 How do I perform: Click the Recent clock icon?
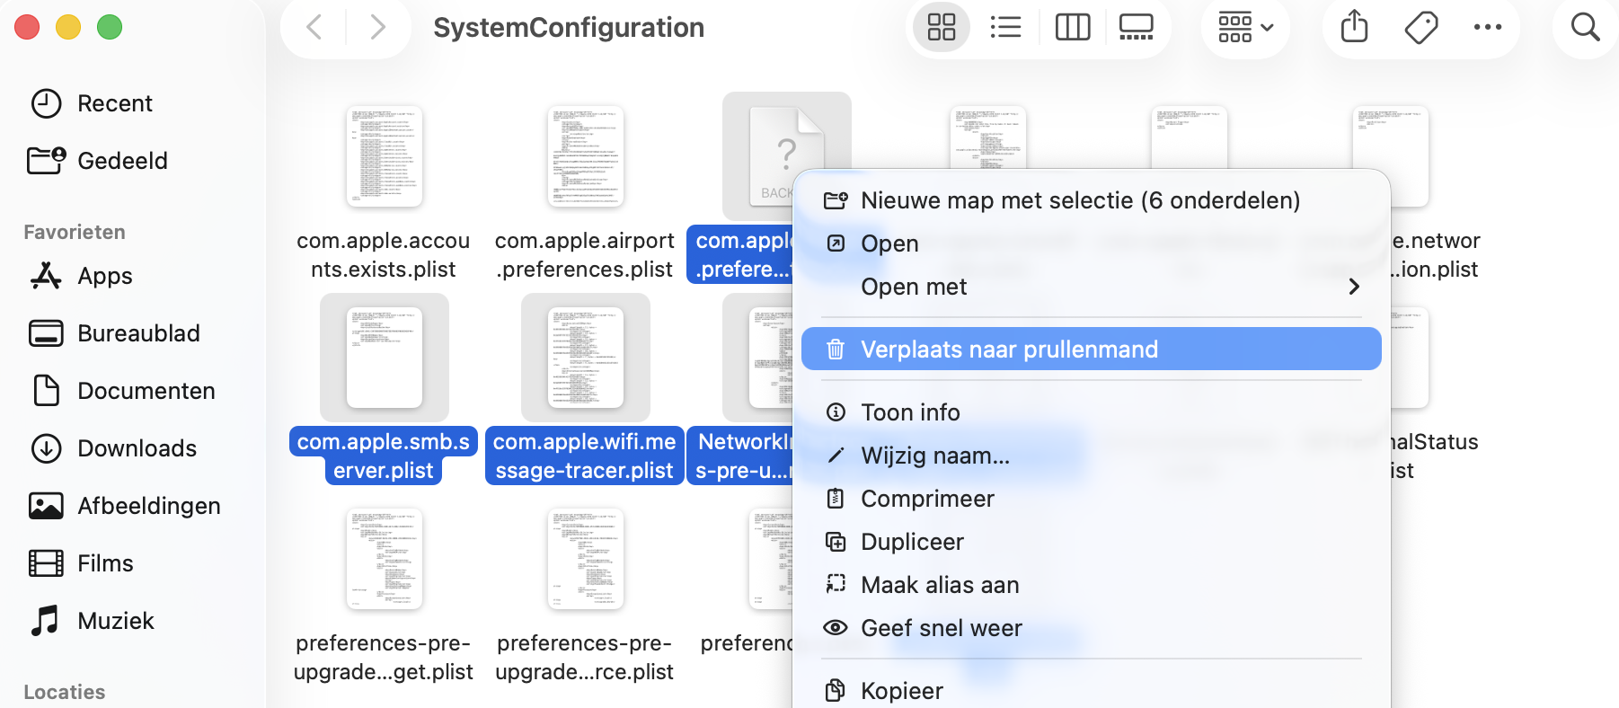pyautogui.click(x=46, y=103)
